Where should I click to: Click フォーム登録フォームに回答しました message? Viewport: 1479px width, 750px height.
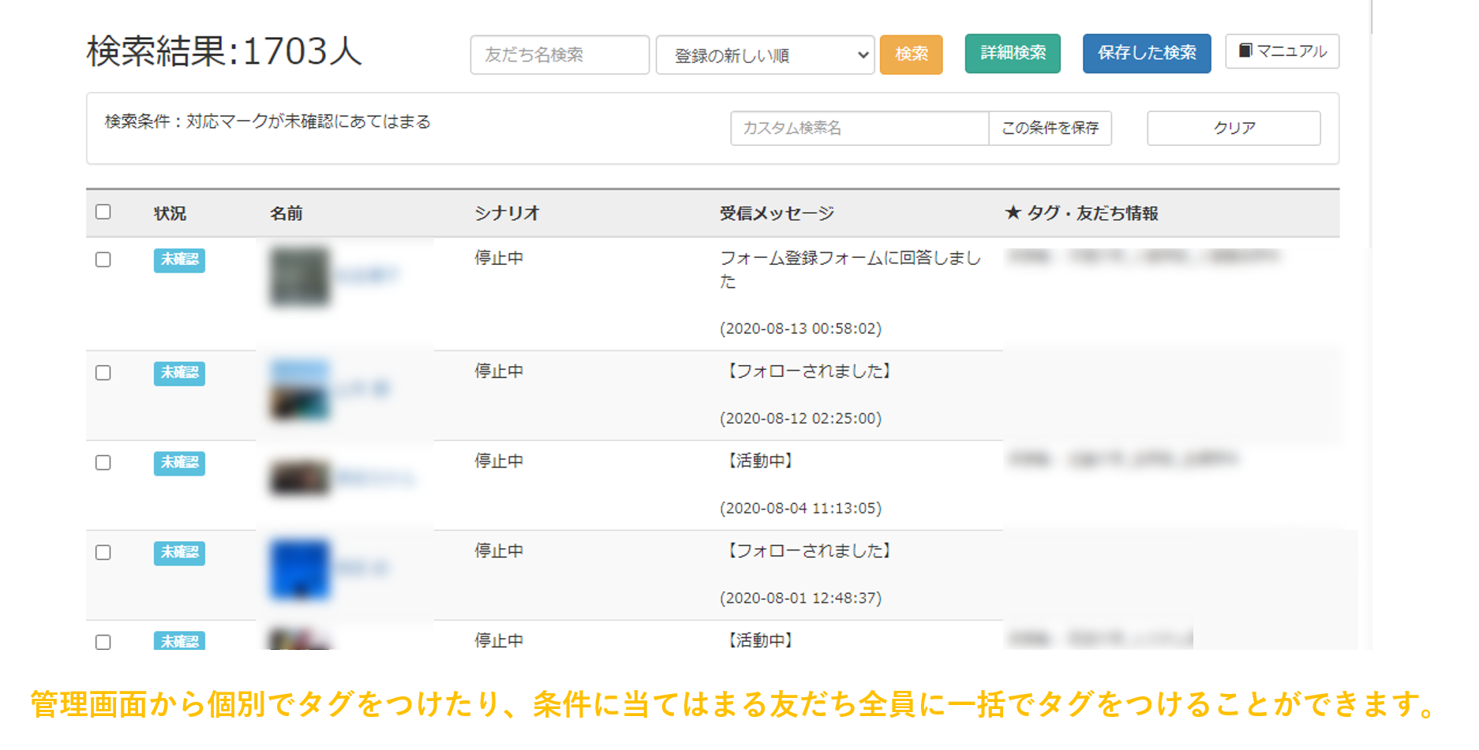(850, 270)
